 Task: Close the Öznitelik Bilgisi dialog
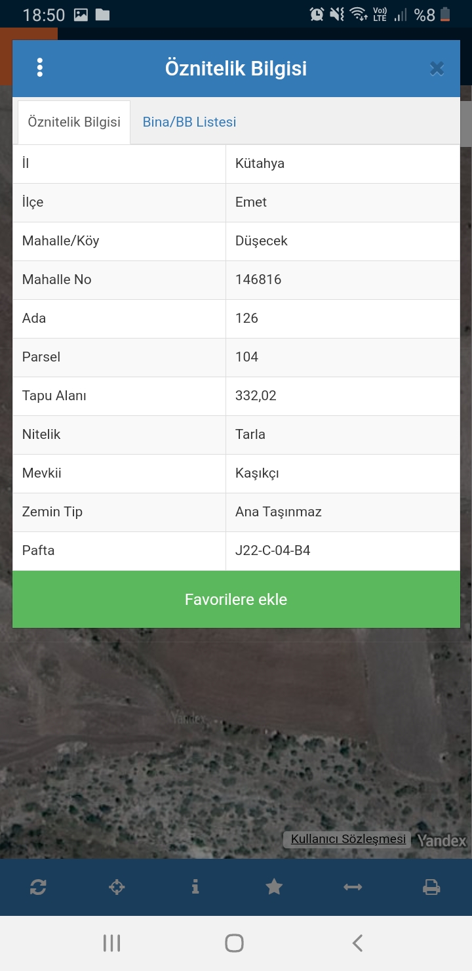pos(437,68)
